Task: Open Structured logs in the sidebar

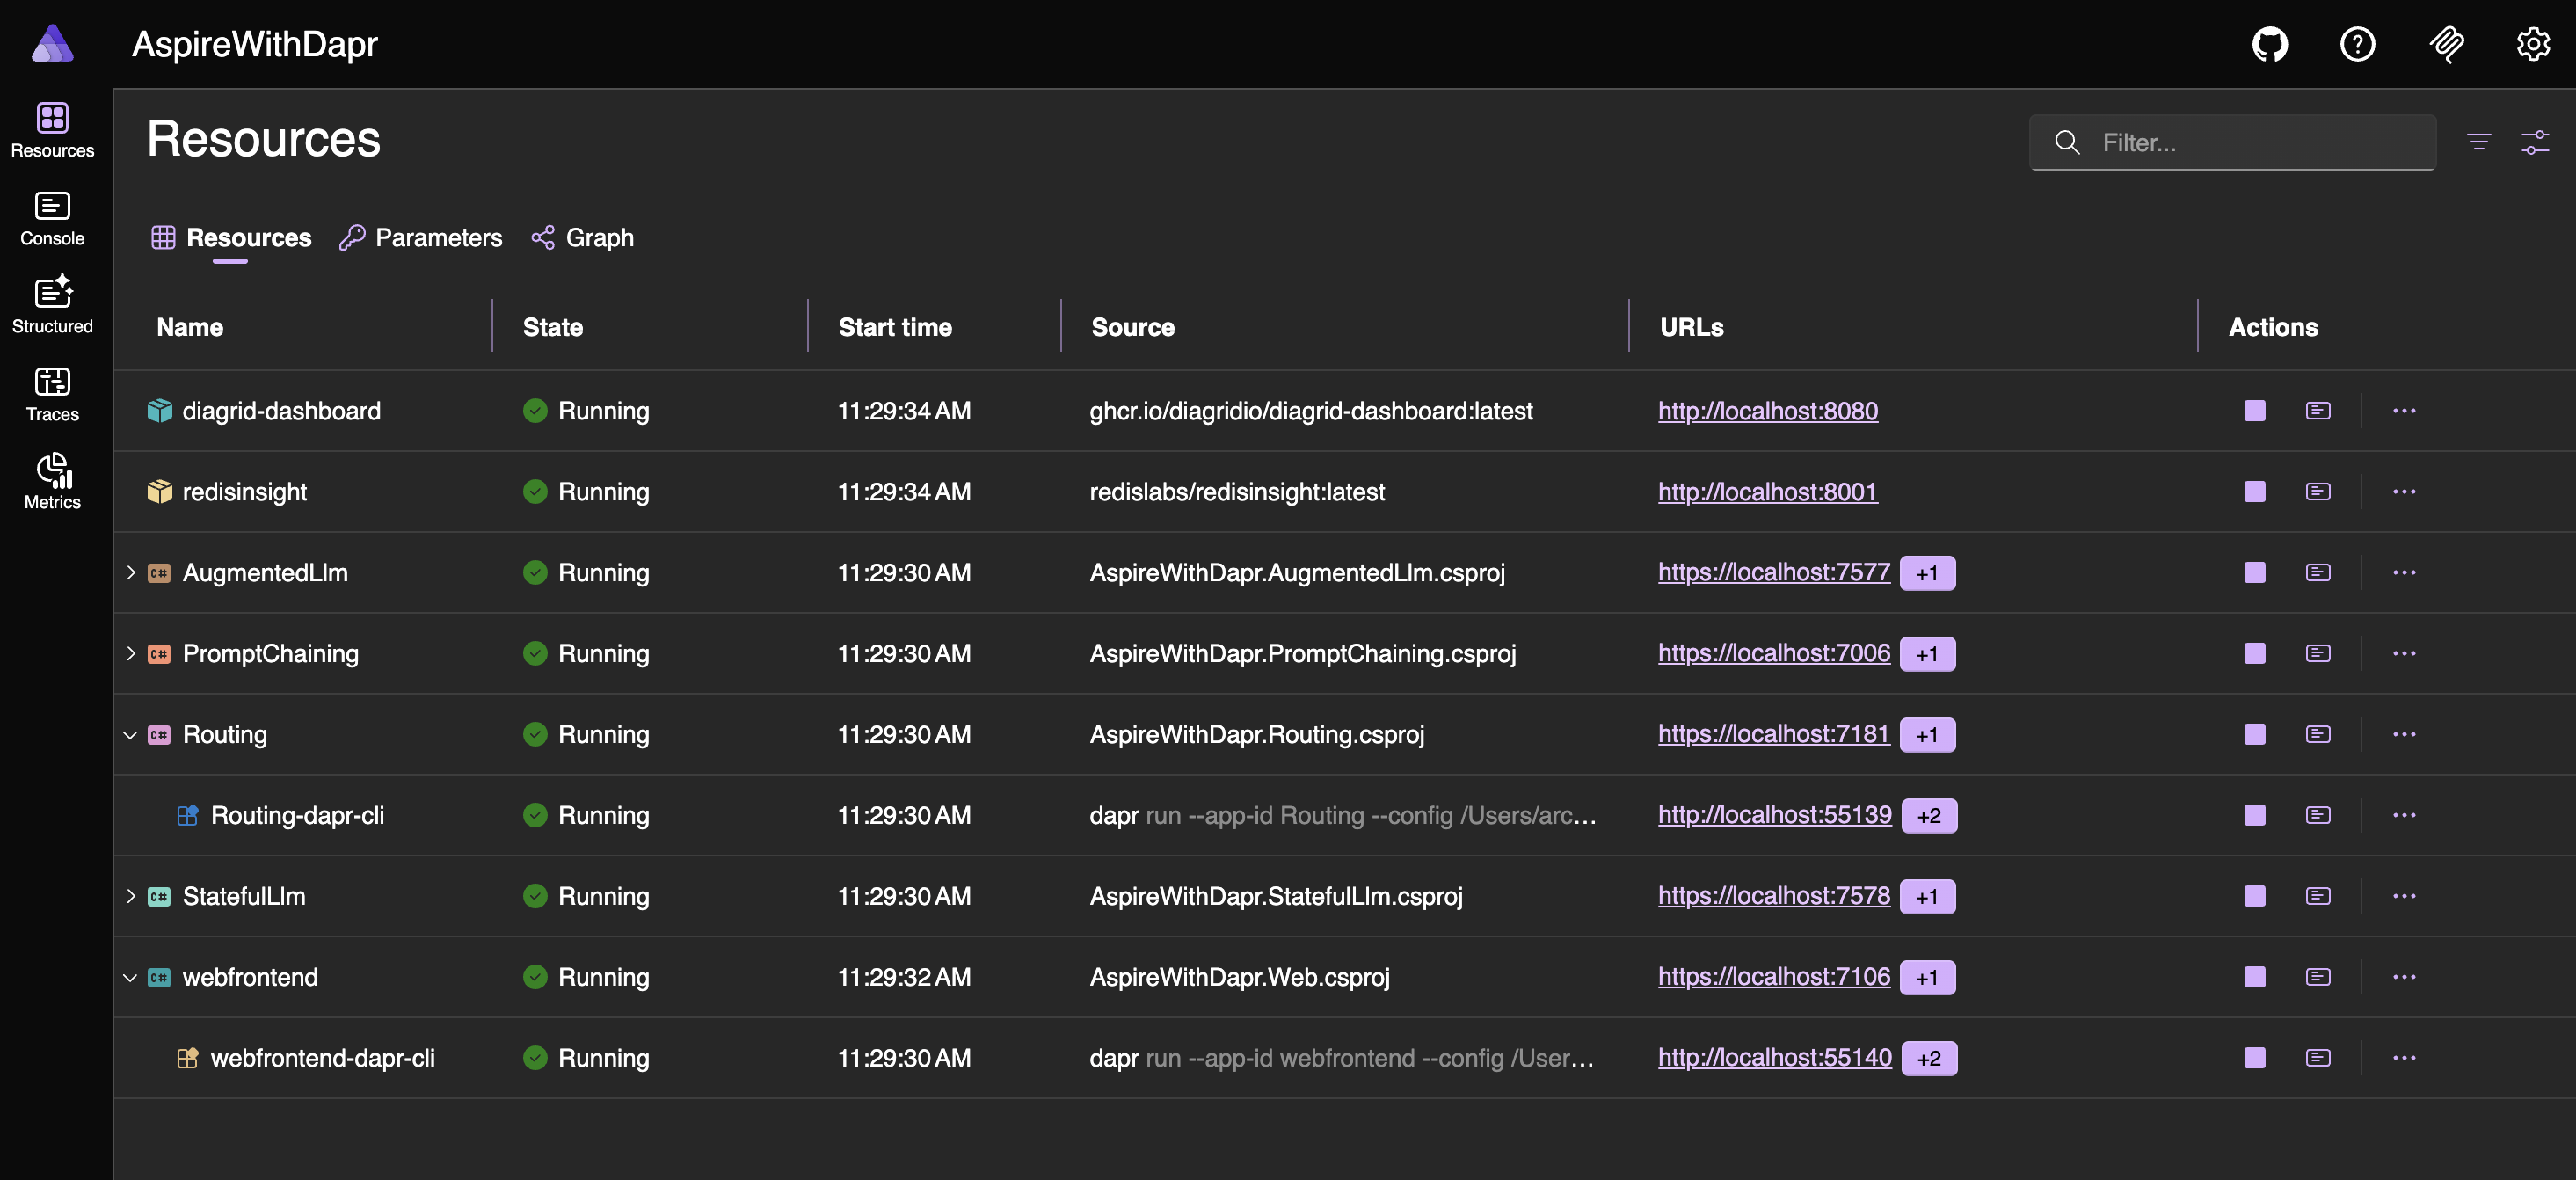Action: pyautogui.click(x=52, y=306)
